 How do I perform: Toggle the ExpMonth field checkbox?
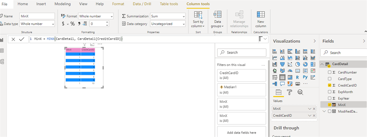click(330, 92)
